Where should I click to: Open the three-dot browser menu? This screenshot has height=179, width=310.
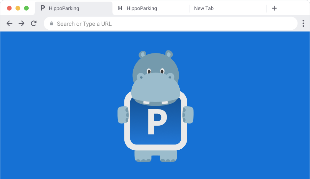tap(303, 23)
